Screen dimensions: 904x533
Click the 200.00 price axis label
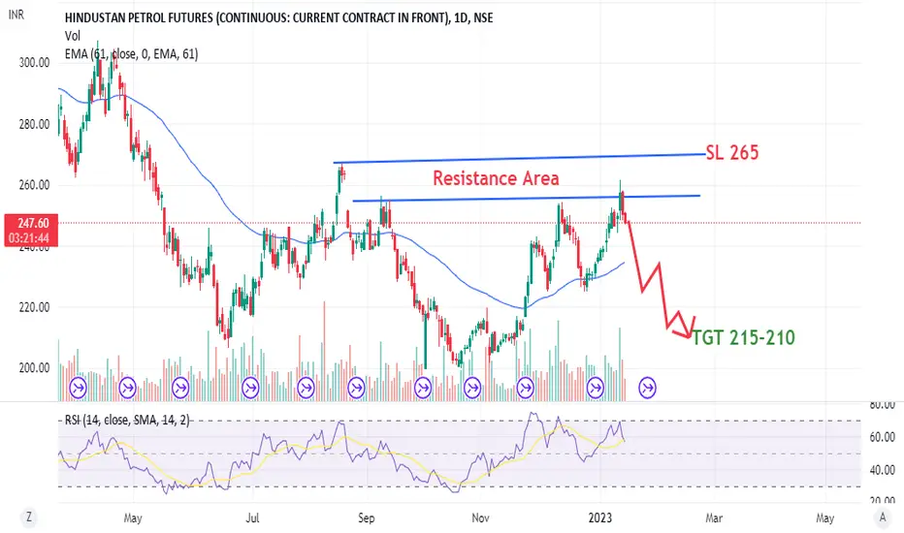35,367
